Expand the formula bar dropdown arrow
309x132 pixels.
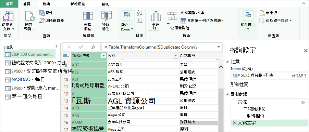pyautogui.click(x=218, y=47)
